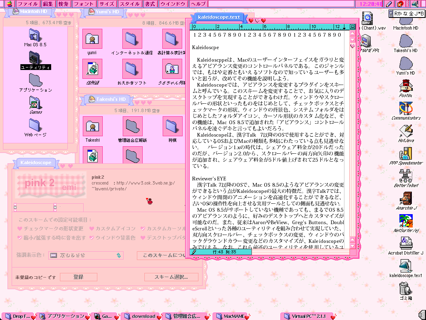Select the Games folder in Macintosh HD
Image resolution: width=426 pixels, height=320 pixels.
pyautogui.click(x=35, y=103)
